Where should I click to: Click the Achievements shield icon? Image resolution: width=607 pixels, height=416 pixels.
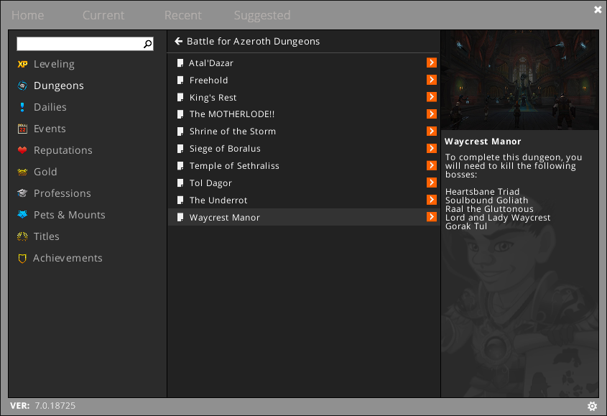pyautogui.click(x=22, y=259)
